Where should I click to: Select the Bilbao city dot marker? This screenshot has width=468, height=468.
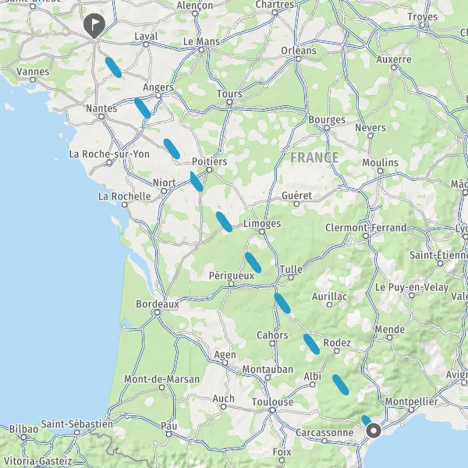23,438
